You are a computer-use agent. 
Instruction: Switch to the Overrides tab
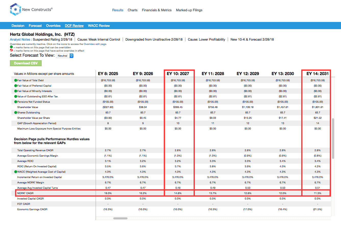click(53, 26)
